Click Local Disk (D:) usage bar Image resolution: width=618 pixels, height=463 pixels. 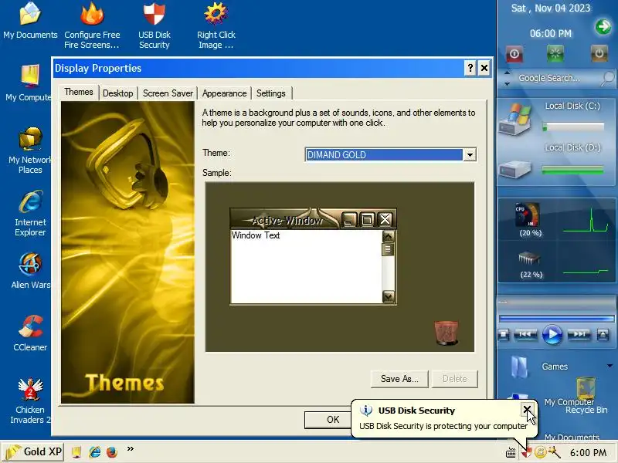point(573,170)
